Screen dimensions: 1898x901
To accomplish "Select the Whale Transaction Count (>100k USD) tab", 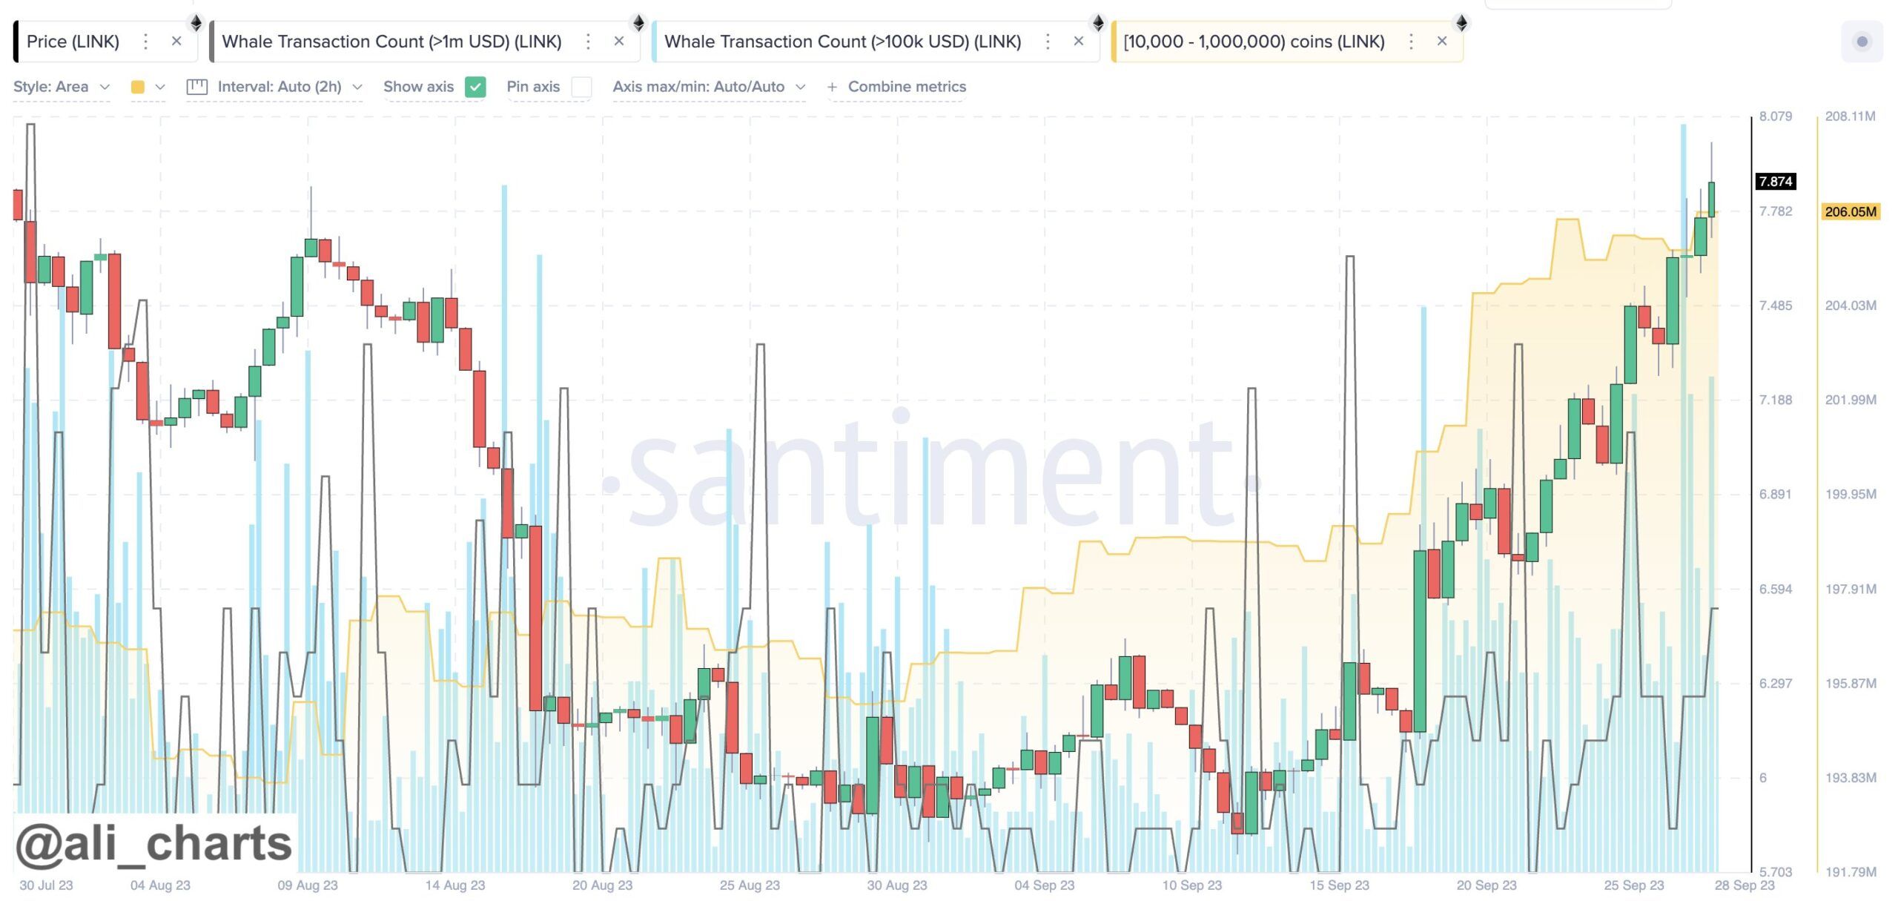I will [842, 42].
